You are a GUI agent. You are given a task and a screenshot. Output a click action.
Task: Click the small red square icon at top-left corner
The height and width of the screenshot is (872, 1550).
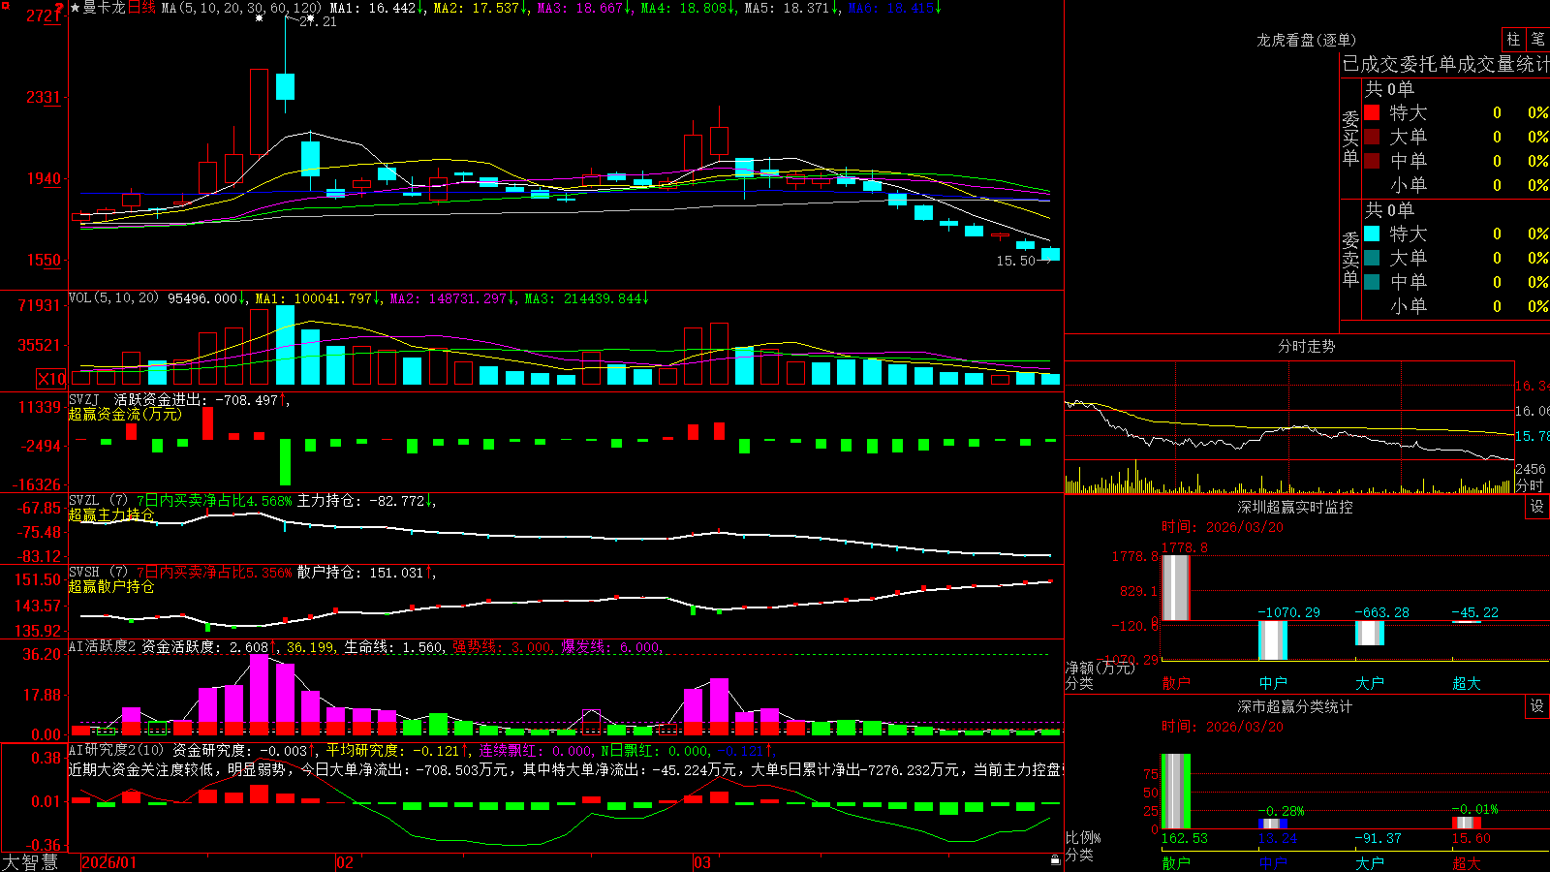[5, 7]
